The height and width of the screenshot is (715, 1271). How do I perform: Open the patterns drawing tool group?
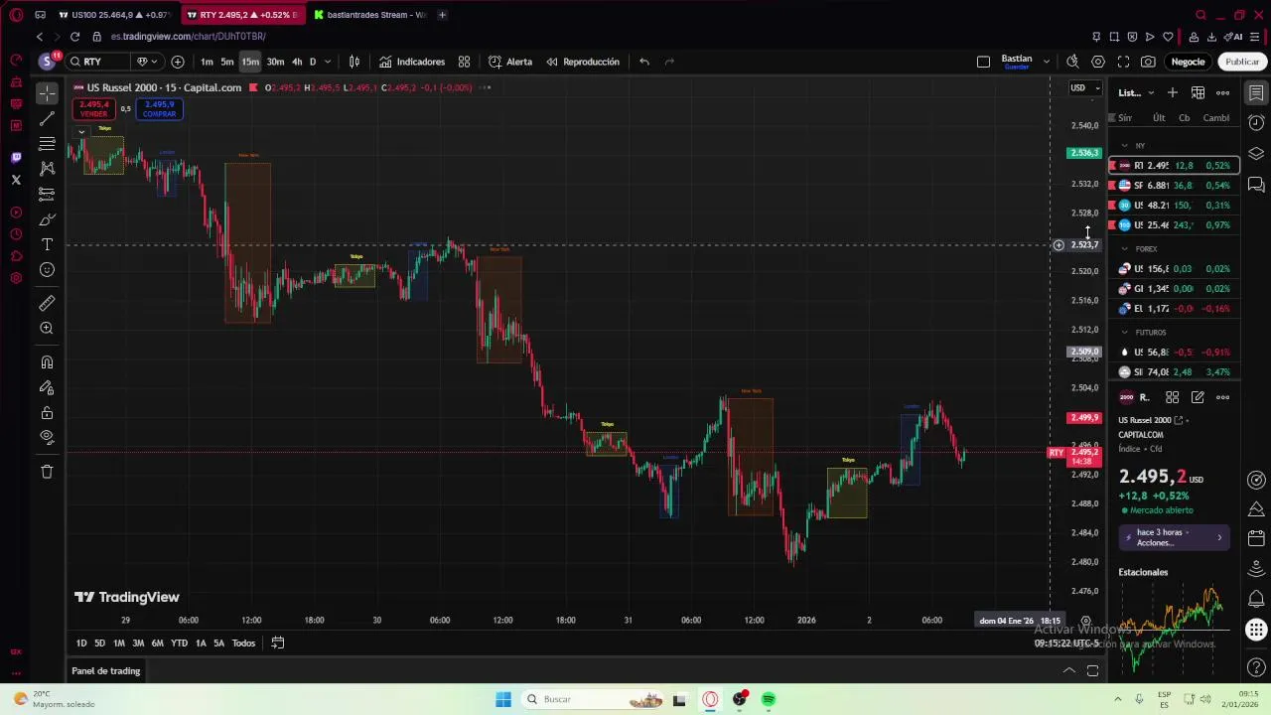[47, 169]
